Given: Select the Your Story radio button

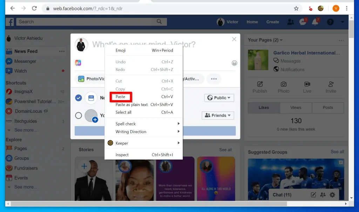Looking at the screenshot, I should tap(79, 115).
